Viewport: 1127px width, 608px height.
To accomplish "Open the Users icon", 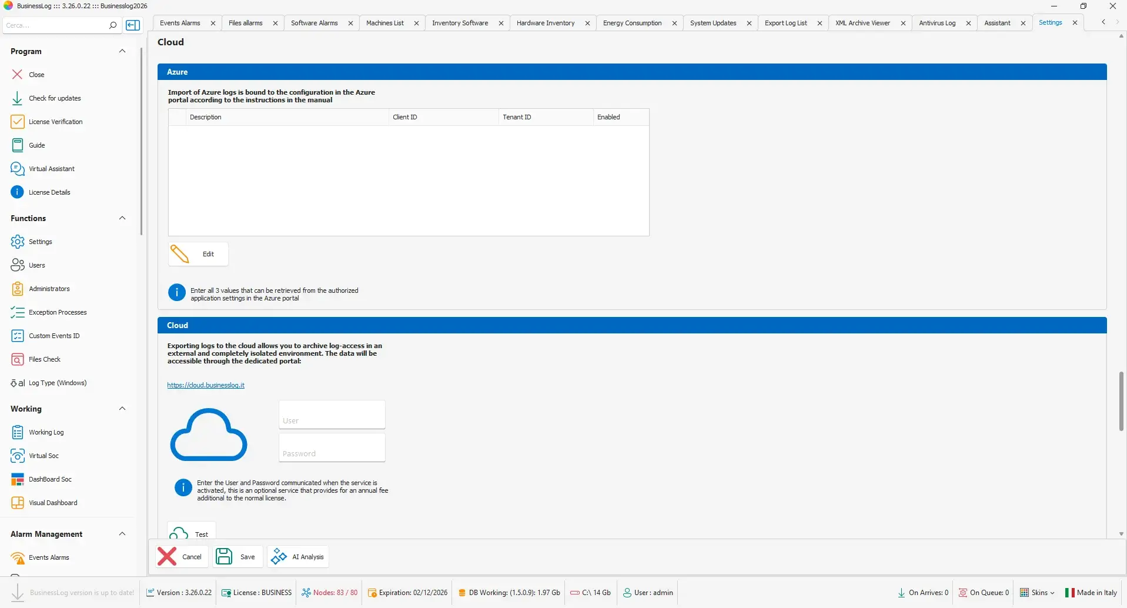I will 18,265.
